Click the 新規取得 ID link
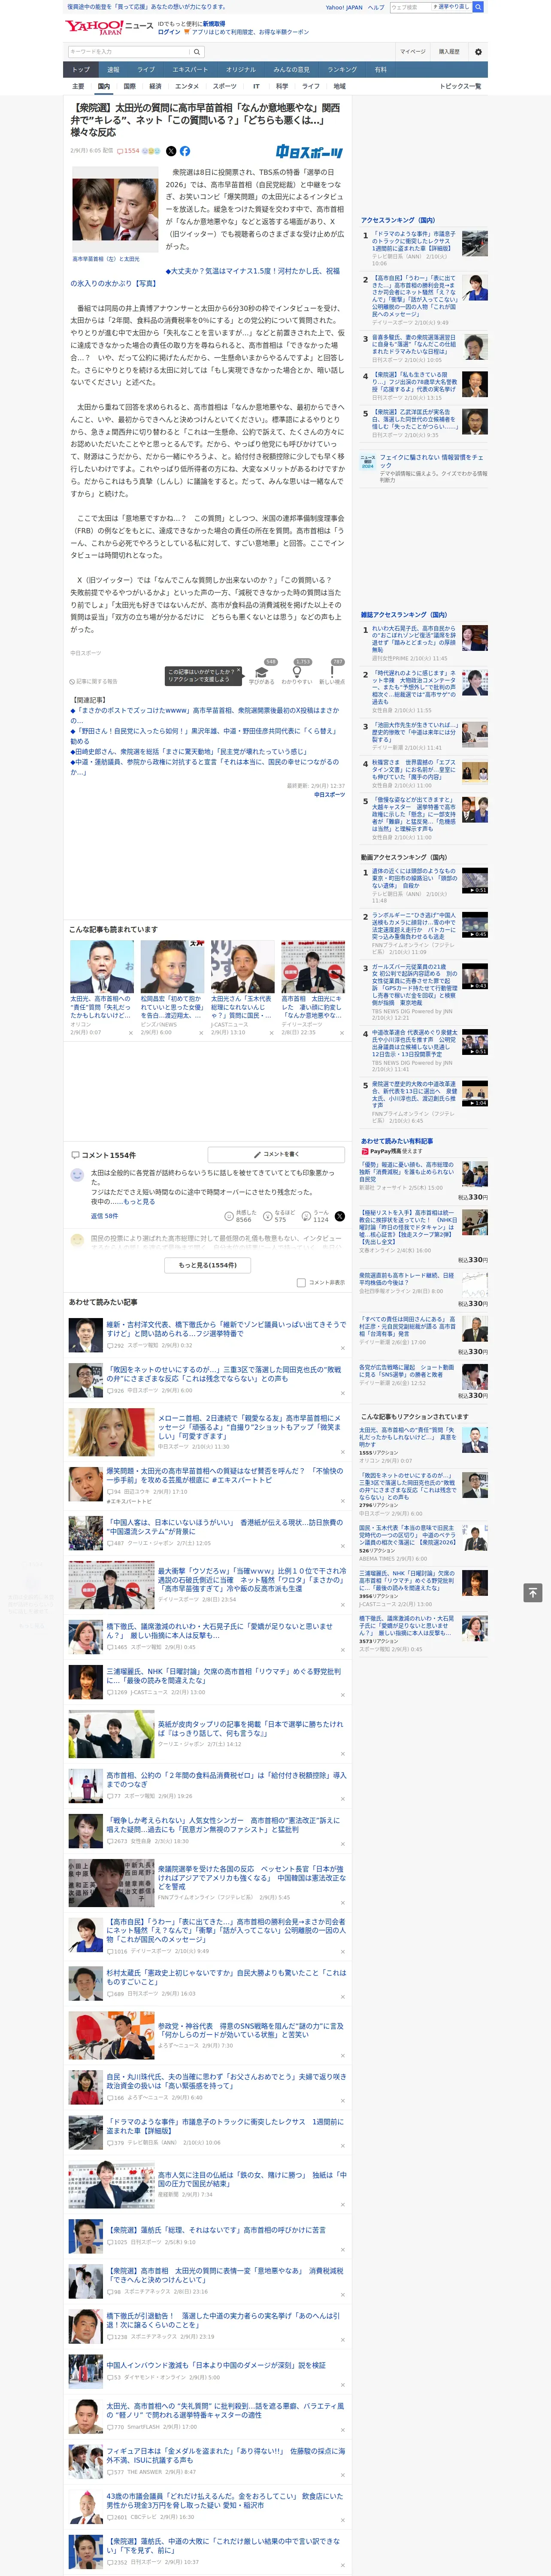The height and width of the screenshot is (2576, 551). click(214, 24)
